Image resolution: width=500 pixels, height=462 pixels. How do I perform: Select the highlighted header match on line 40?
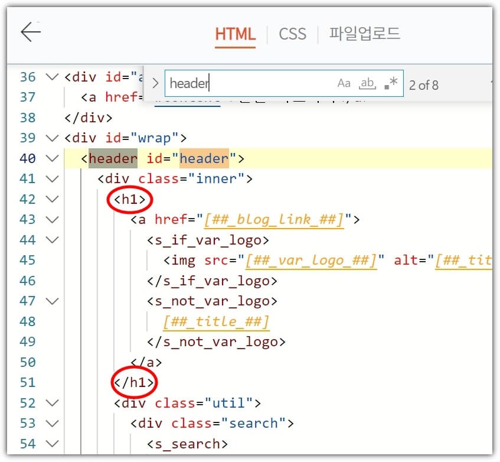[113, 158]
